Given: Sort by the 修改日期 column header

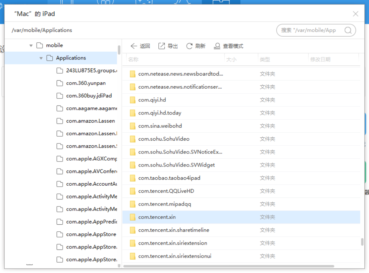Looking at the screenshot, I should (x=320, y=59).
